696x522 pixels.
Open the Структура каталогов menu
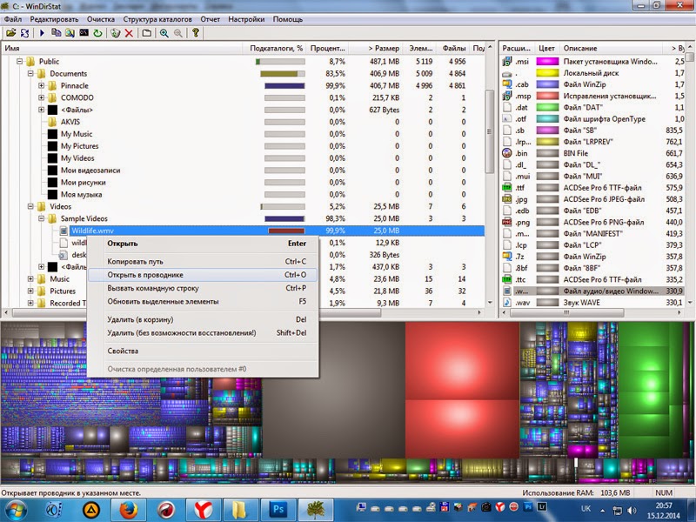[x=157, y=19]
